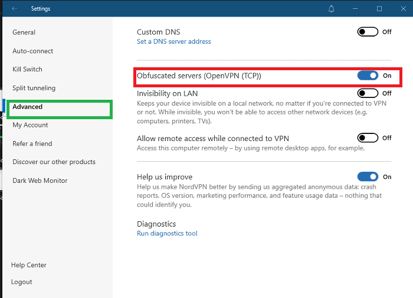
Task: Run diagnostics tool link
Action: [167, 234]
